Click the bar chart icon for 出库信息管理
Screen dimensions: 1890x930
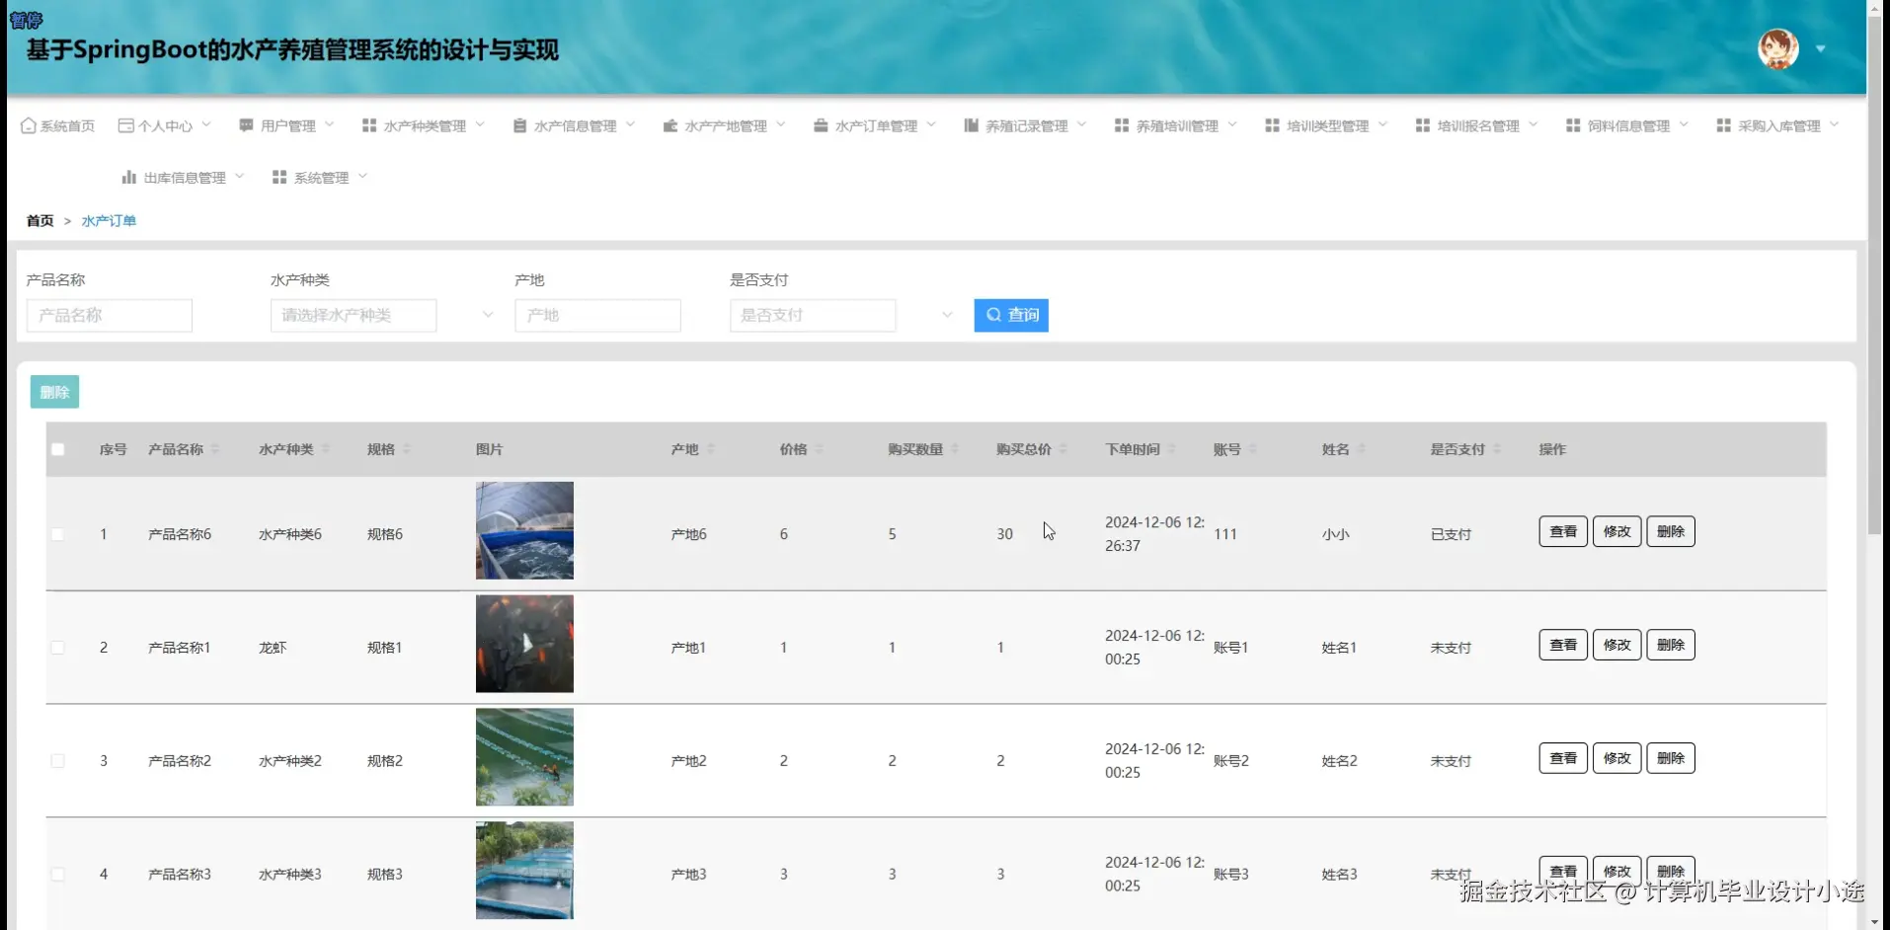click(128, 177)
